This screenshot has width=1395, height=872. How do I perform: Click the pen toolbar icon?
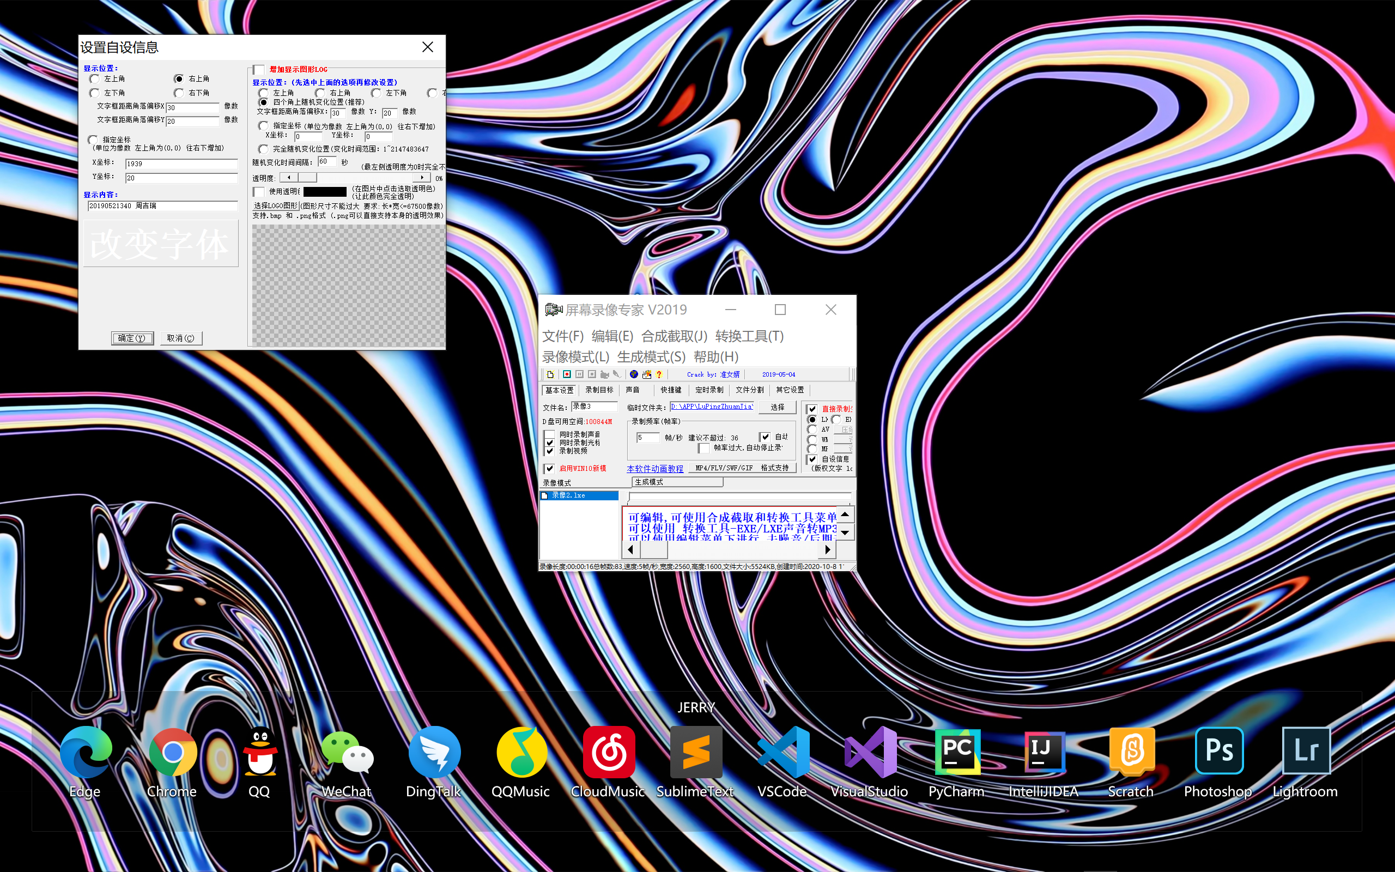point(617,374)
